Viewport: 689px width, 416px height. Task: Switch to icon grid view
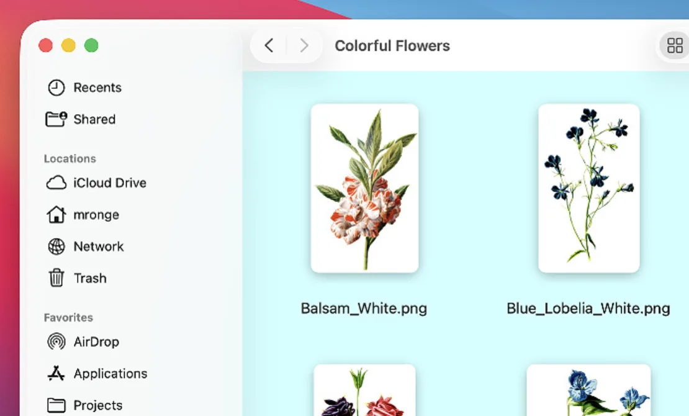pyautogui.click(x=675, y=45)
